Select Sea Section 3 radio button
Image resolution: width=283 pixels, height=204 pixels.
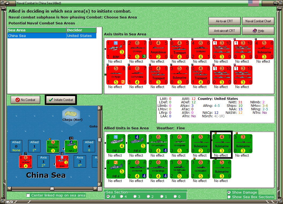135,197
